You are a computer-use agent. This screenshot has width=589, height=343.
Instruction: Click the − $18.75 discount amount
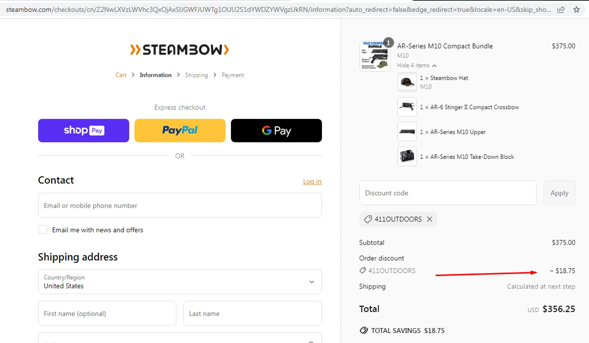562,271
